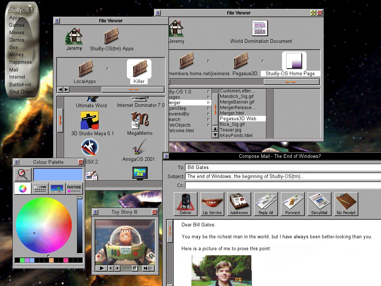
Task: Click the left scroll arrow below LocalApps
Action: (x=60, y=89)
